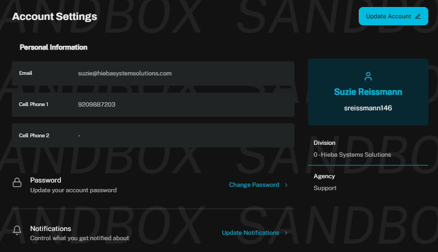Click the lock icon beside Password
This screenshot has height=252, width=438.
[17, 183]
